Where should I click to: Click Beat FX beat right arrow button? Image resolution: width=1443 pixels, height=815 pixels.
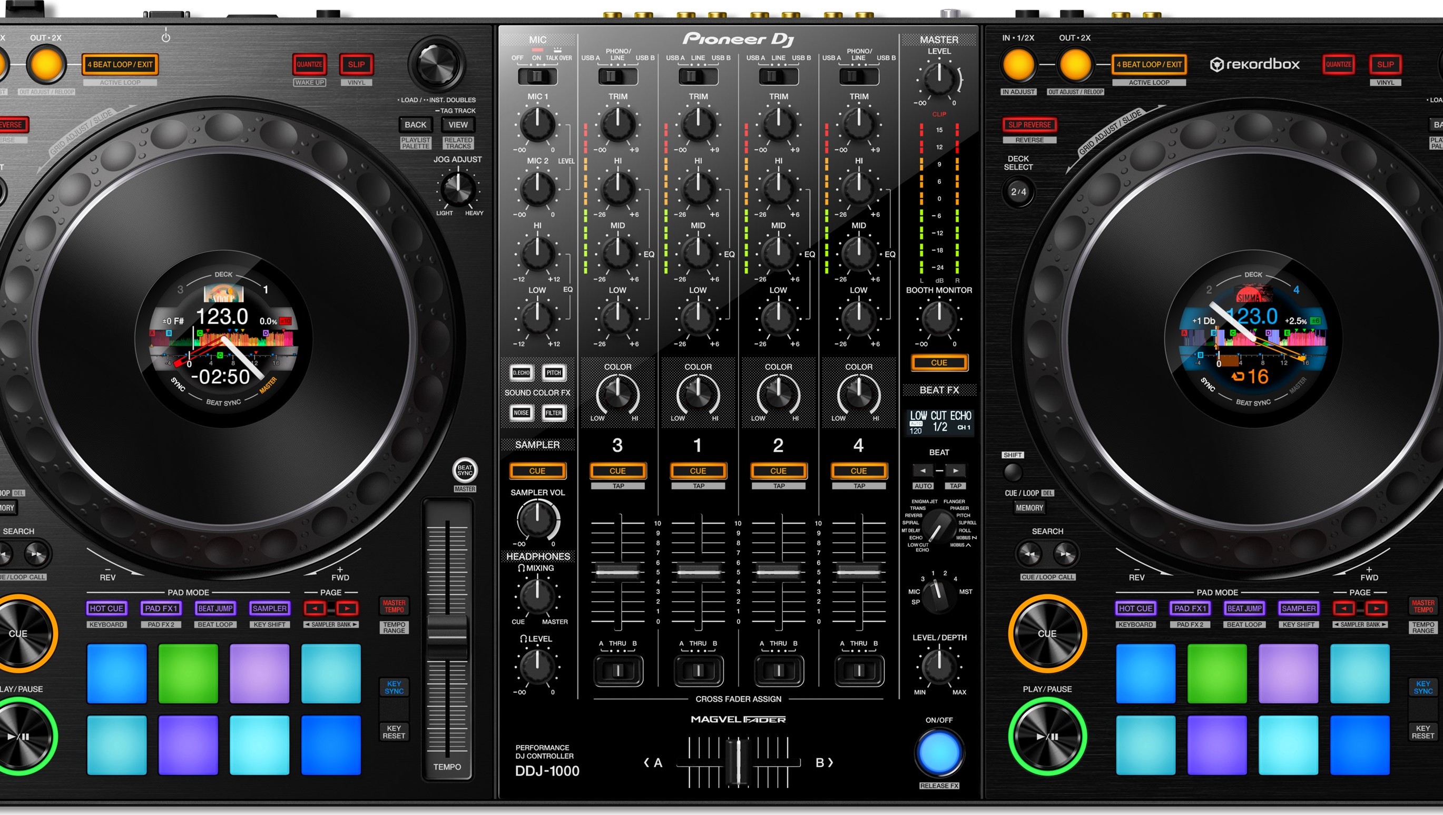pyautogui.click(x=956, y=470)
